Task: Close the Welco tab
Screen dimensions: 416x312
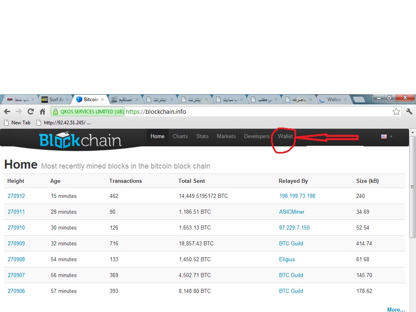Action: [x=345, y=100]
